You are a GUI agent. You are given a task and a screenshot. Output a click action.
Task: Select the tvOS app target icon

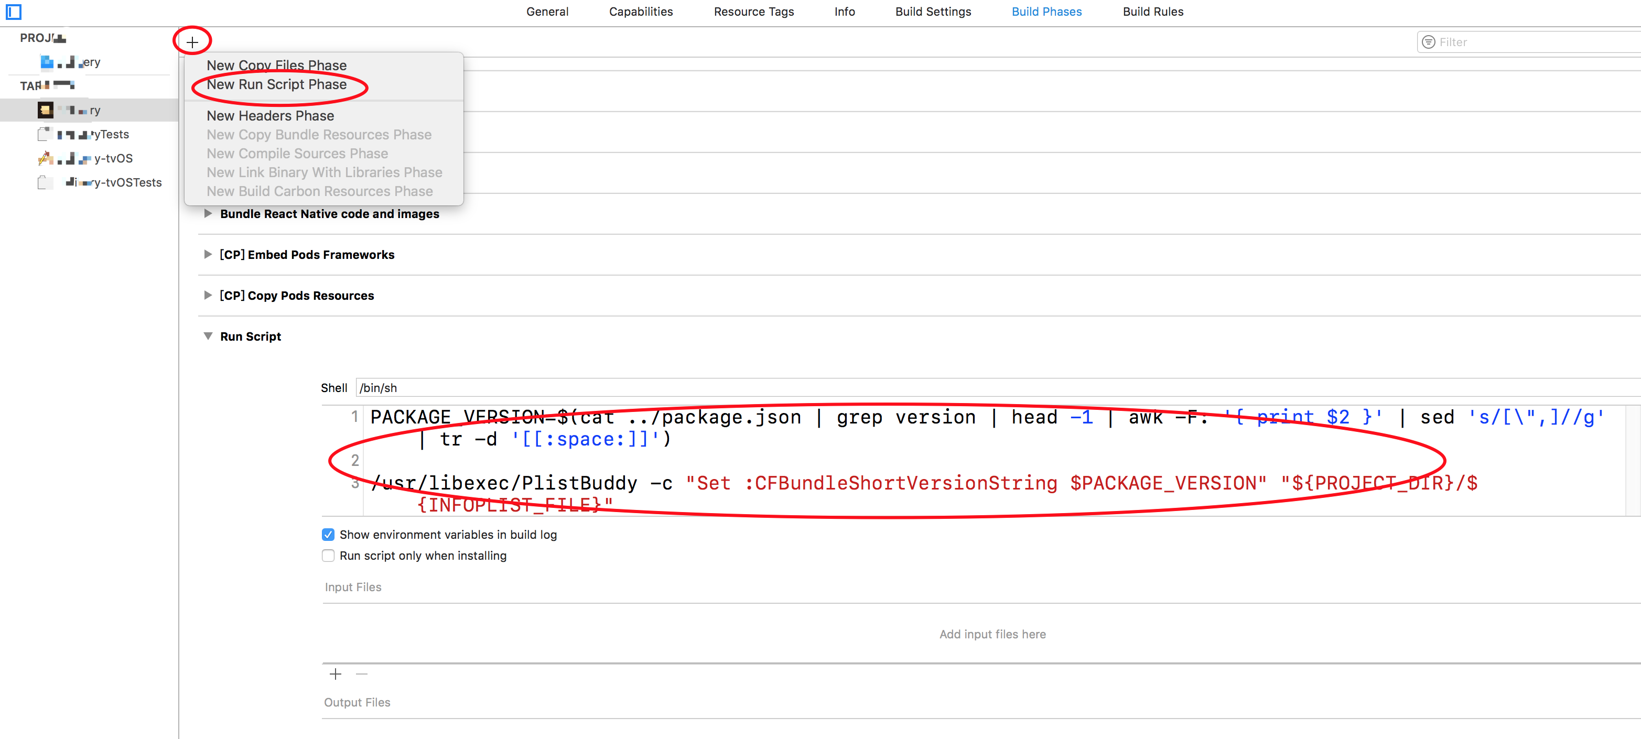click(x=45, y=158)
